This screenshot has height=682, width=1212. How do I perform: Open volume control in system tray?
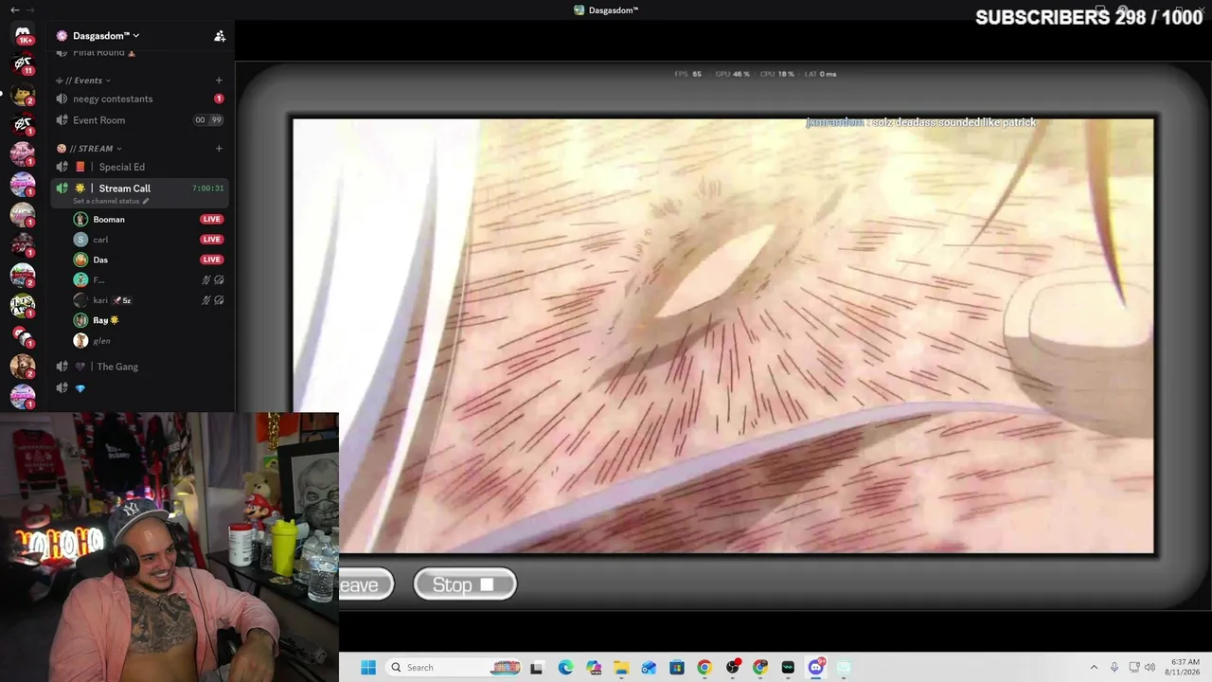point(1150,668)
